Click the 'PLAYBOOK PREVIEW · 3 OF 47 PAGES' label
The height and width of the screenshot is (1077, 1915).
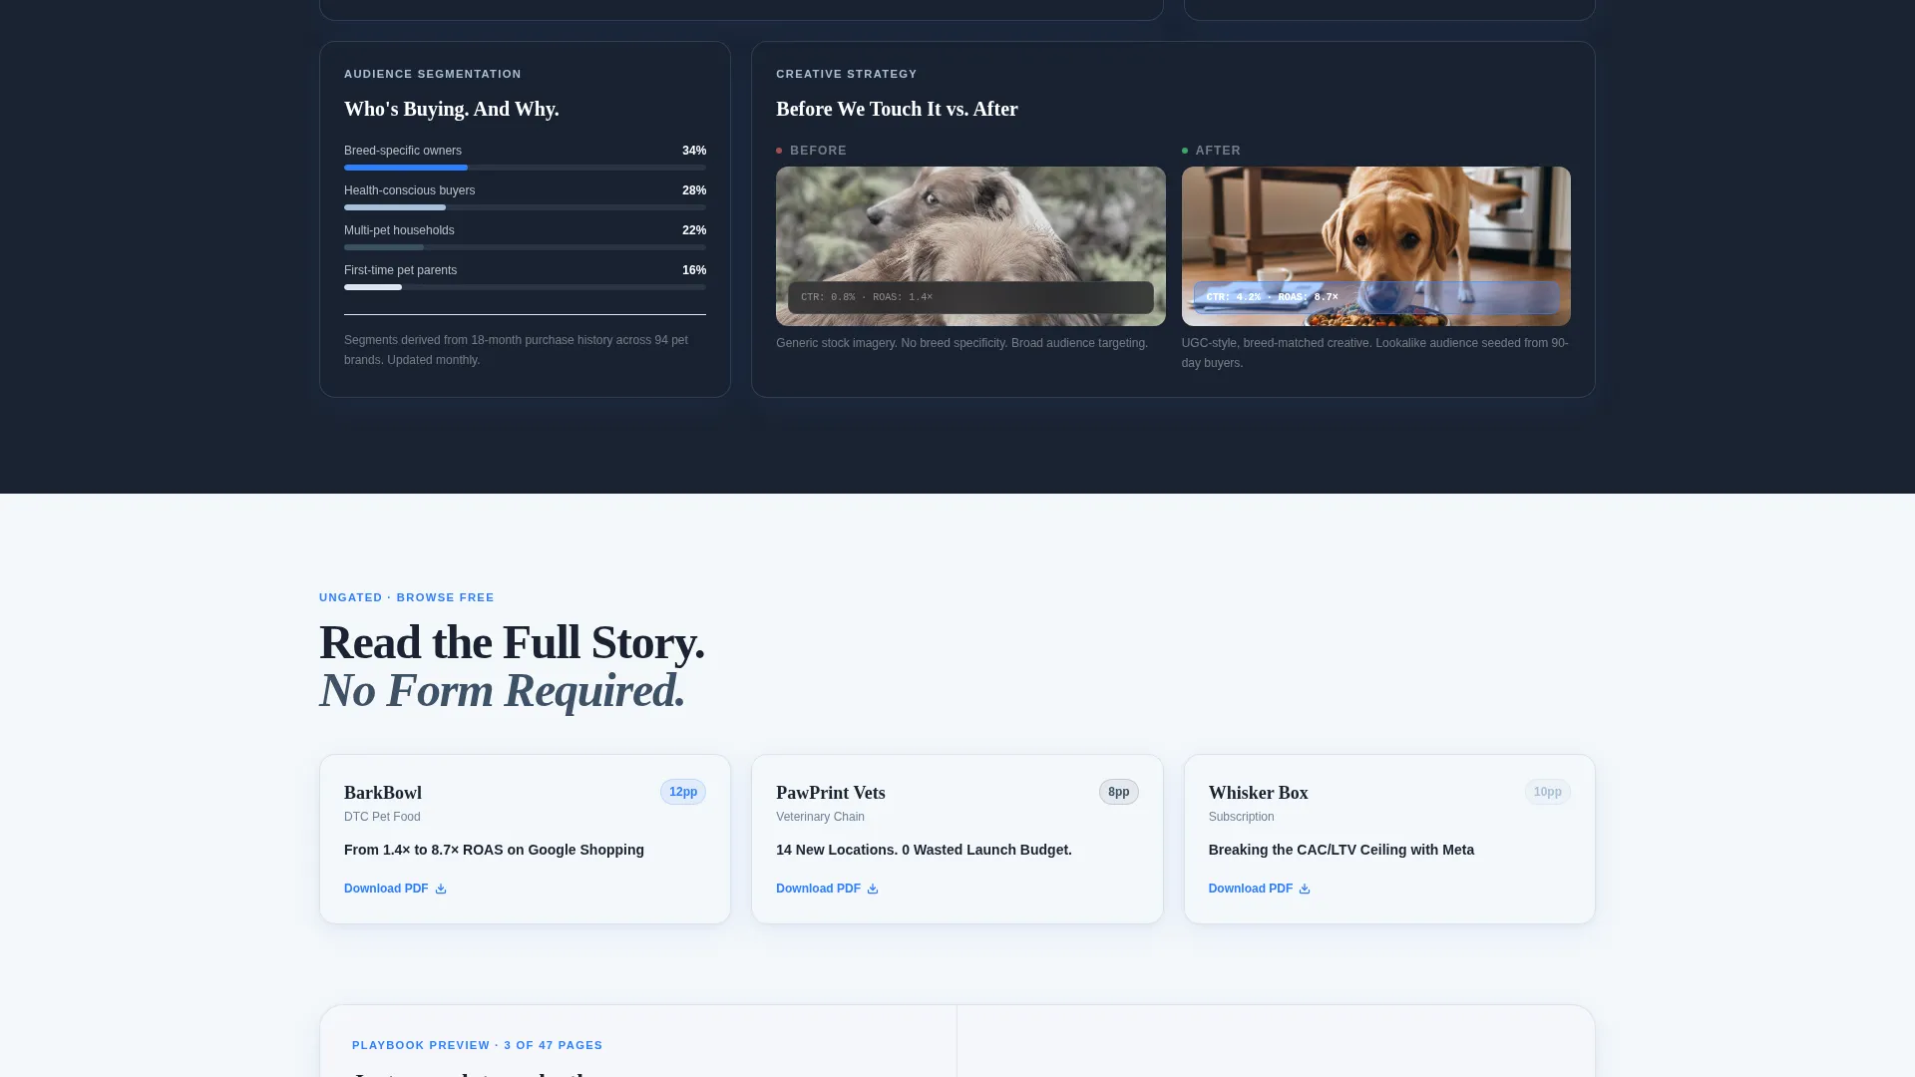[477, 1045]
